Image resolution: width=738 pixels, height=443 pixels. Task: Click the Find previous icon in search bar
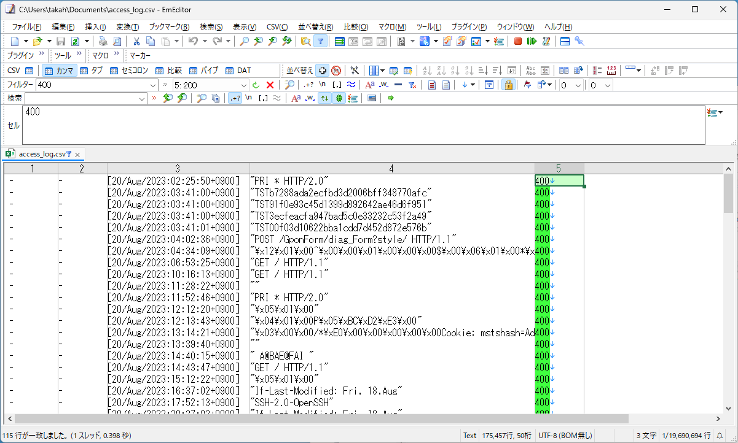(x=167, y=98)
